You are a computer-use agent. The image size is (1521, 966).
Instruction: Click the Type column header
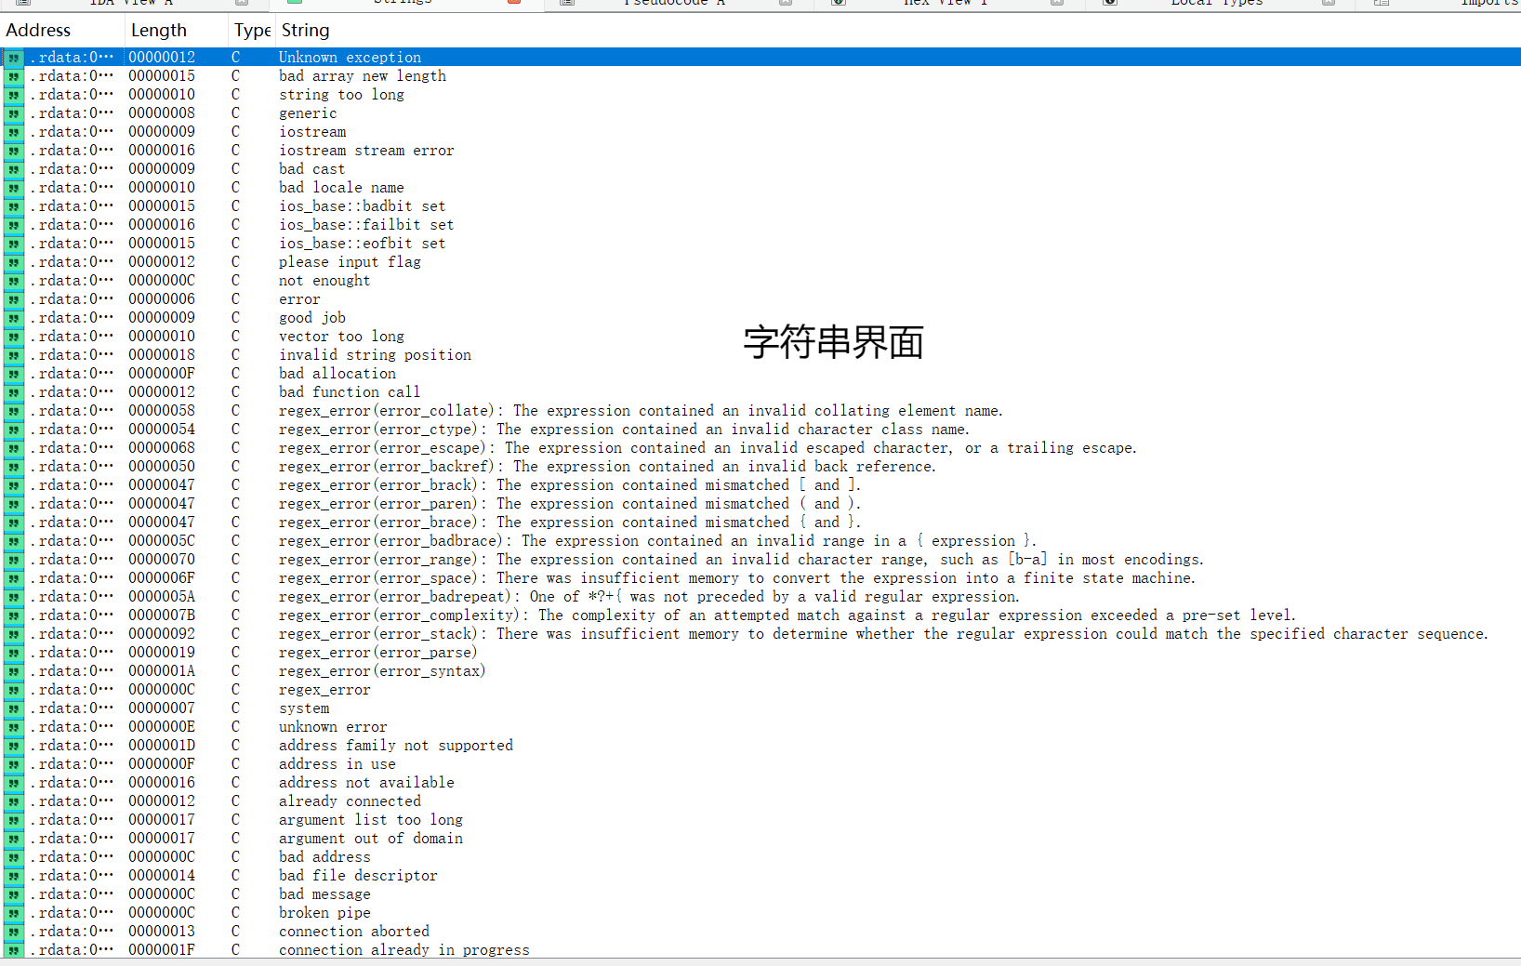pos(251,31)
